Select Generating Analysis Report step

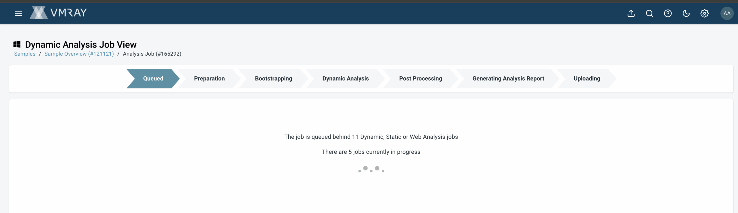pos(508,79)
